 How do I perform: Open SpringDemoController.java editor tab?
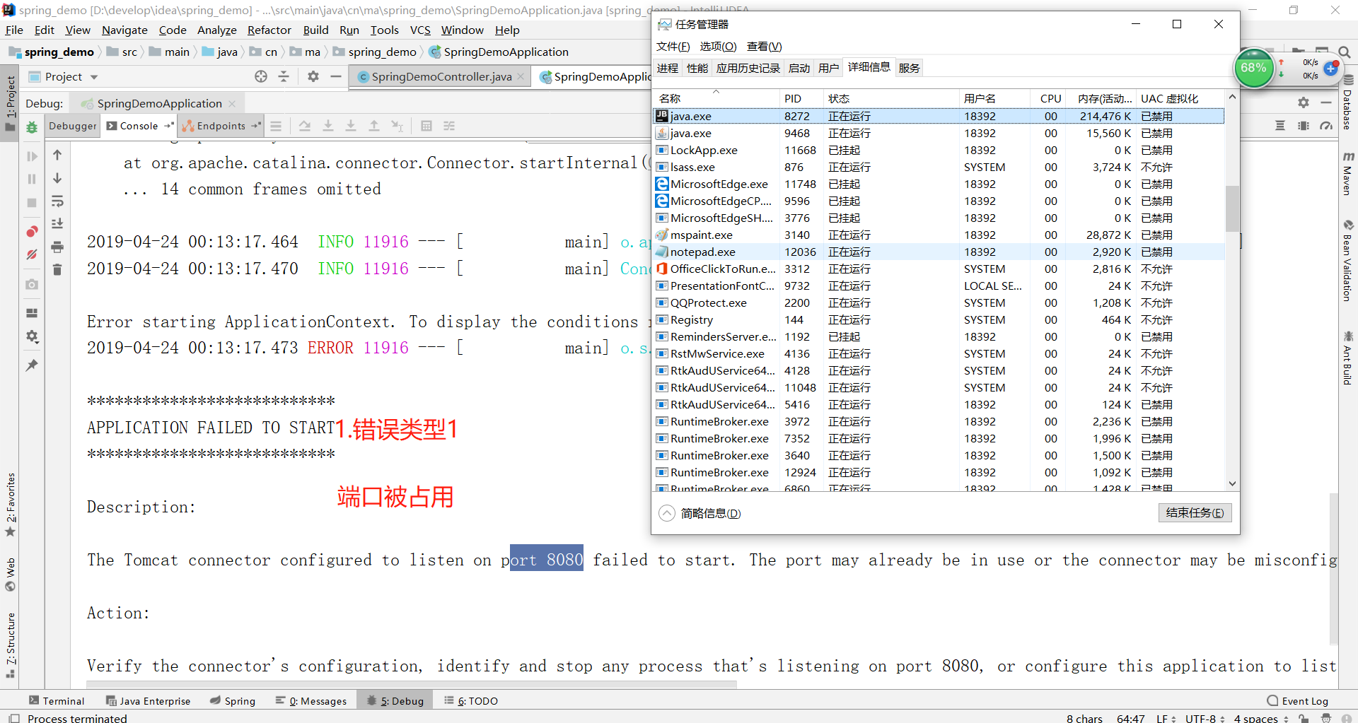441,76
